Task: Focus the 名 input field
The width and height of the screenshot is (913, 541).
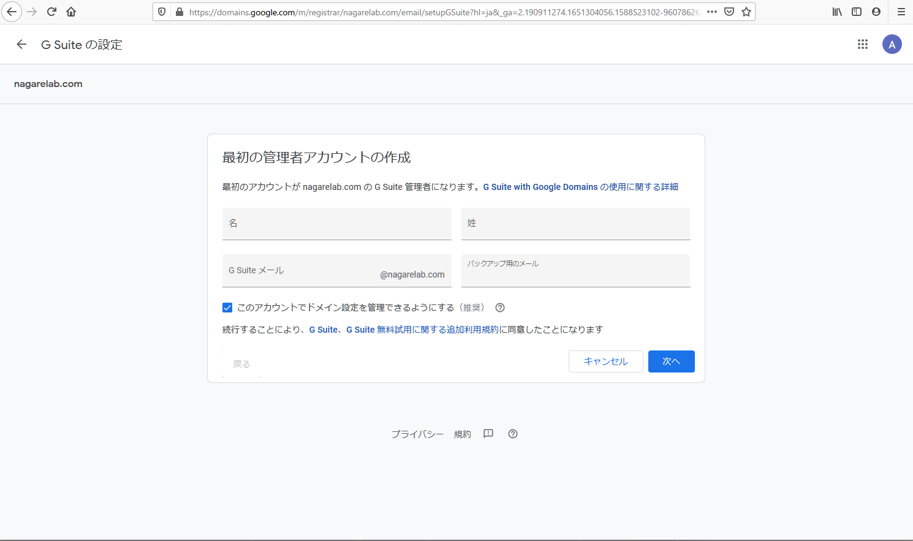Action: click(x=337, y=224)
